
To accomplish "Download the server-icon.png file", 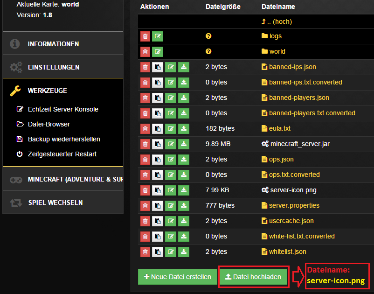I will 184,190.
